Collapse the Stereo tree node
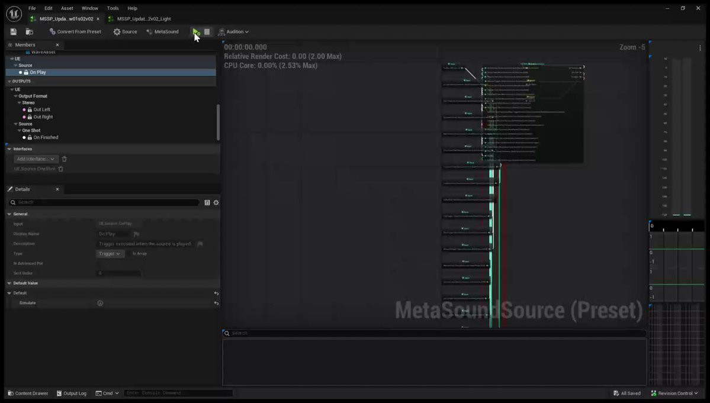The image size is (710, 403). tap(20, 102)
